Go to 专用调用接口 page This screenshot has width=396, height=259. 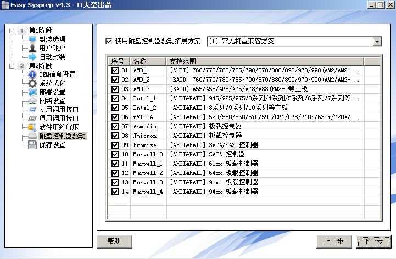point(59,110)
